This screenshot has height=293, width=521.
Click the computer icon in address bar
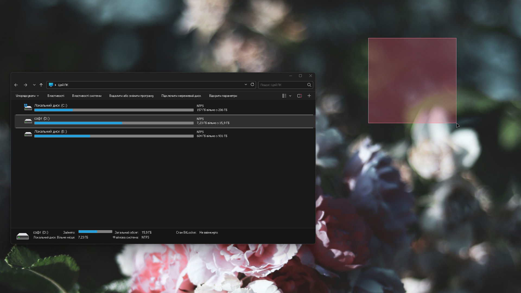[51, 85]
